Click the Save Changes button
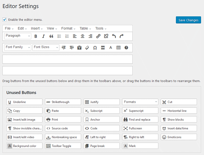This screenshot has width=204, height=155. [x=188, y=20]
